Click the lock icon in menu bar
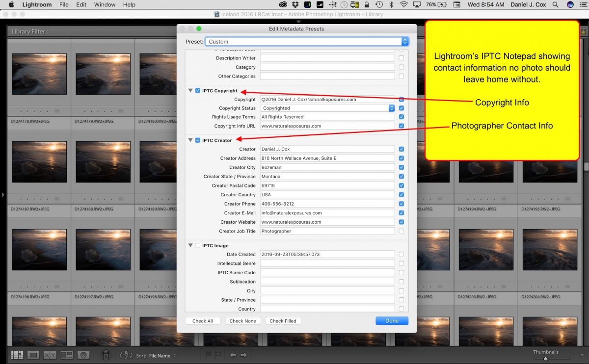Viewport: 589px width, 364px height. tap(367, 4)
